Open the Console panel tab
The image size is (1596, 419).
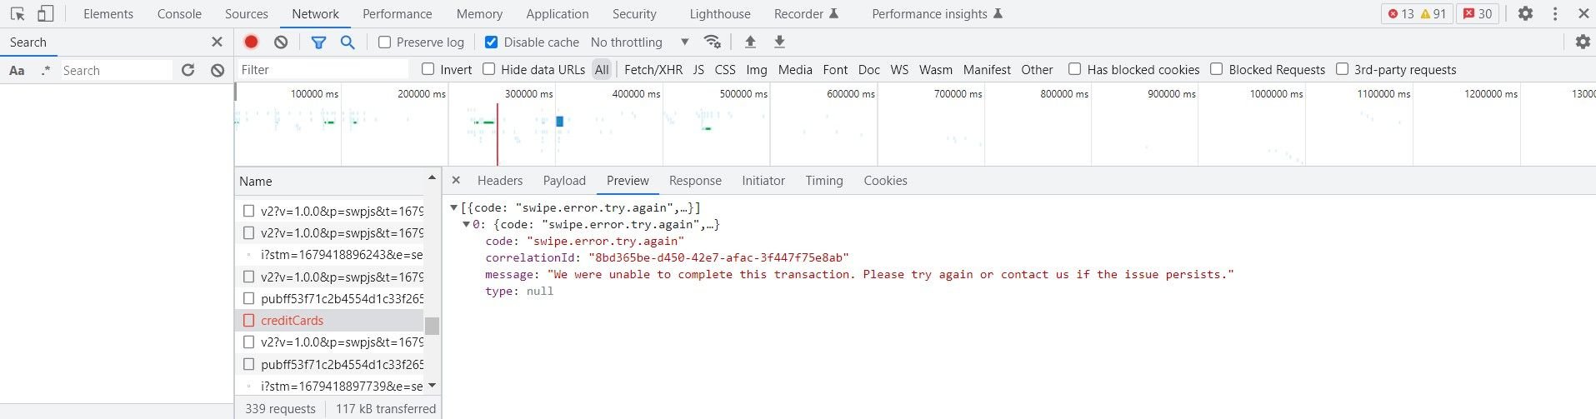pos(179,14)
